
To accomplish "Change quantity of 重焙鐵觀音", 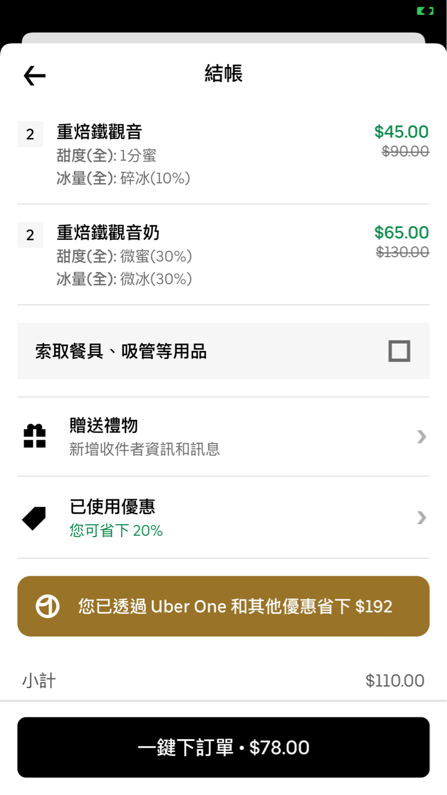I will (x=30, y=134).
